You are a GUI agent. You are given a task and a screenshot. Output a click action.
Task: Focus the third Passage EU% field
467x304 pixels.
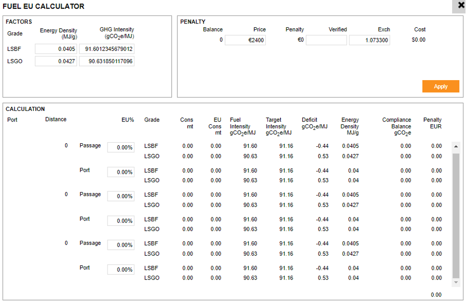tap(120, 245)
